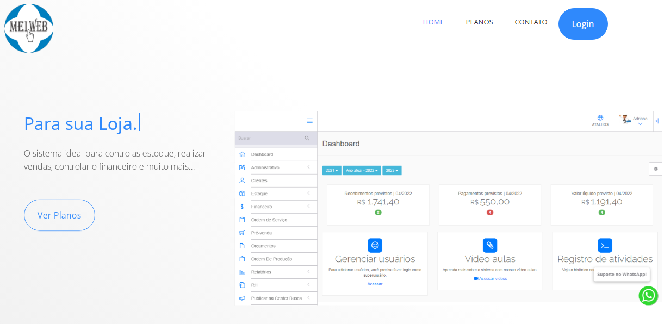Click the Buscar search field
This screenshot has height=324, width=664.
[x=269, y=138]
